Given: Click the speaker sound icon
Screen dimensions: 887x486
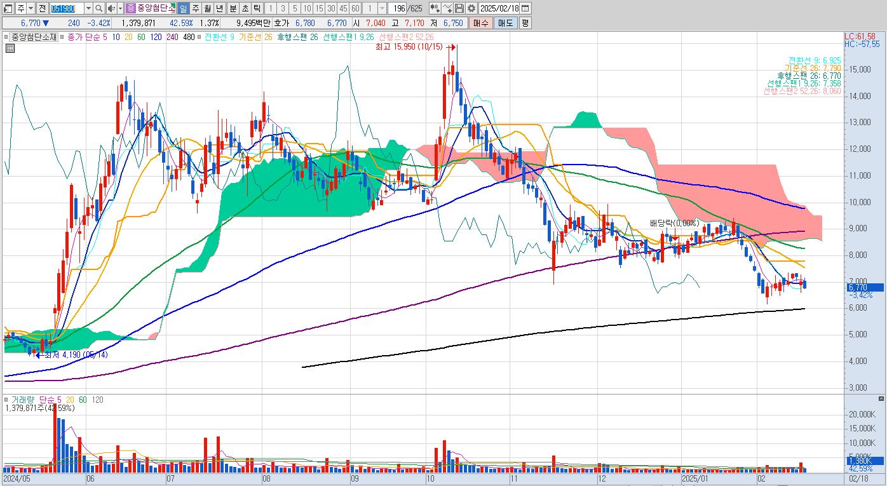Looking at the screenshot, I should 111,8.
